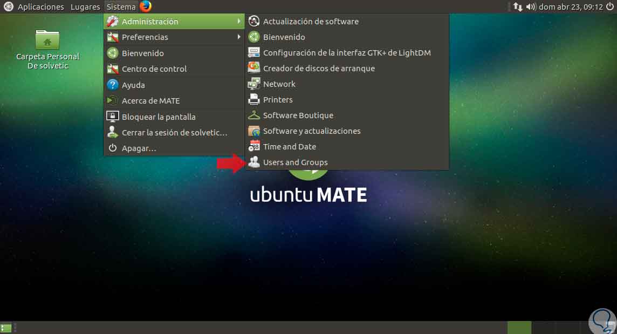Viewport: 617px width, 334px height.
Task: Click the Creador de discos de arranque icon
Action: click(x=254, y=68)
